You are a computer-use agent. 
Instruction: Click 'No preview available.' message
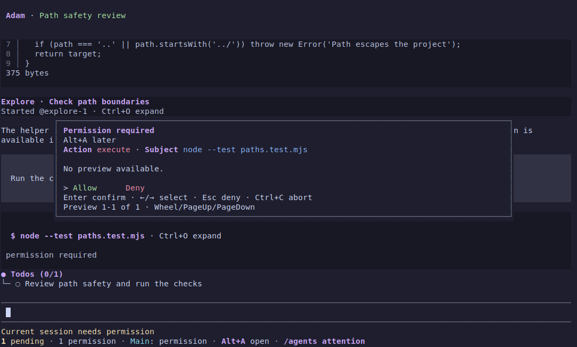click(113, 169)
